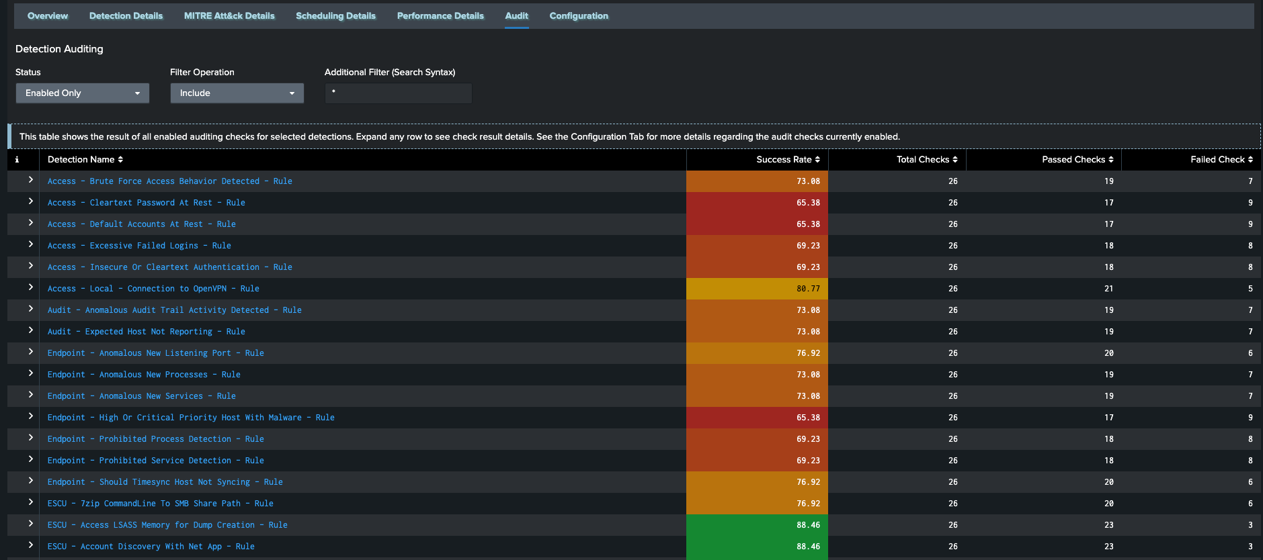The height and width of the screenshot is (560, 1263).
Task: Click passed checks value 21 in OpenVPN row
Action: coord(1108,289)
